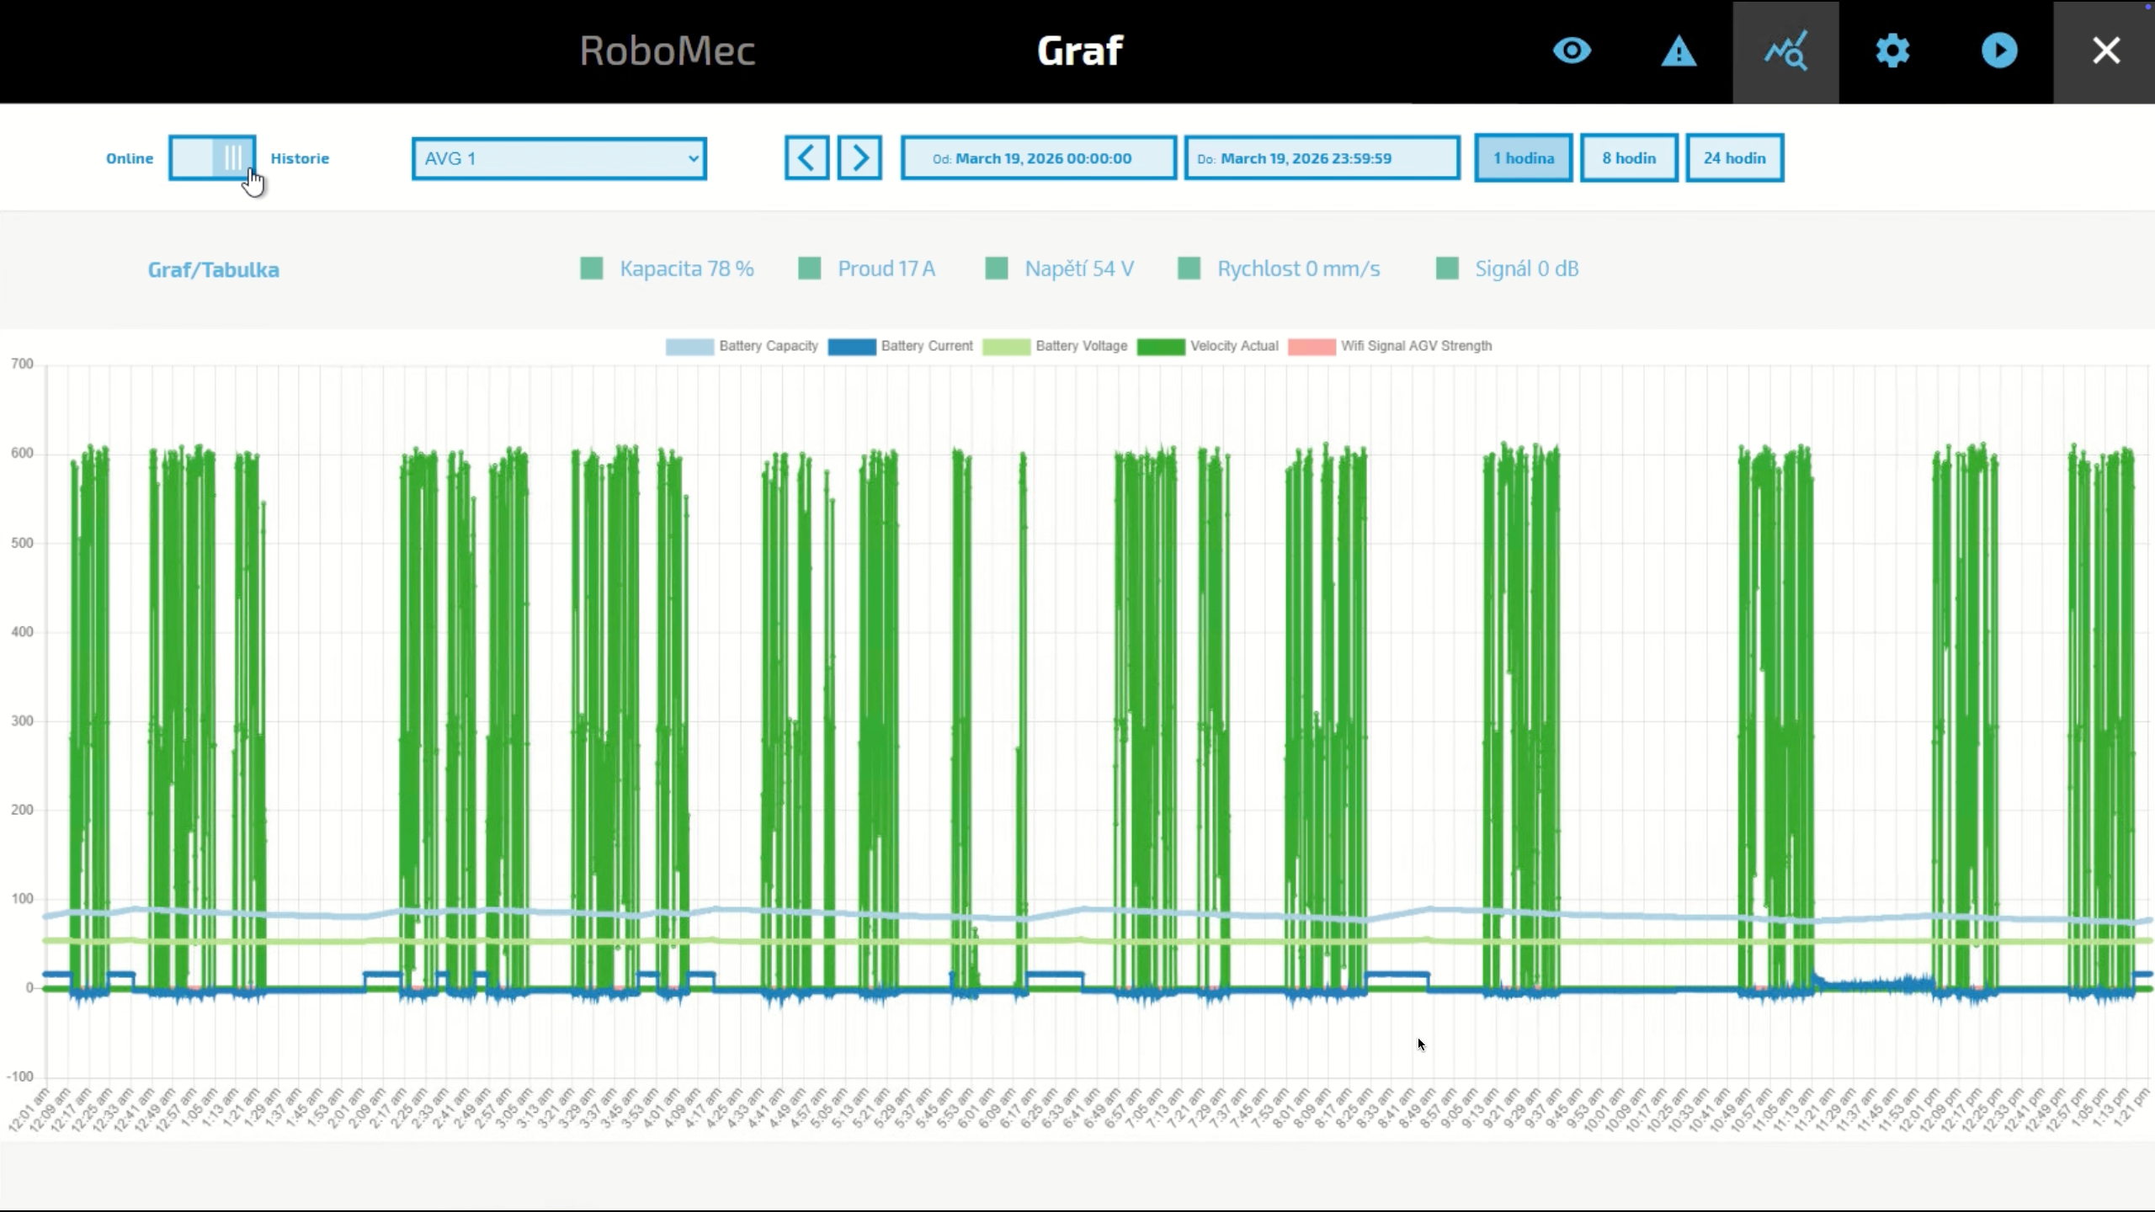Click the 8 hodin button
This screenshot has width=2155, height=1212.
tap(1628, 158)
